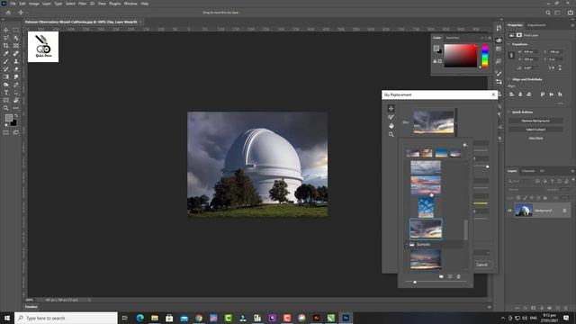Screen dimensions: 576x324
Task: Toggle Quick Mask mode
Action: tap(6, 132)
